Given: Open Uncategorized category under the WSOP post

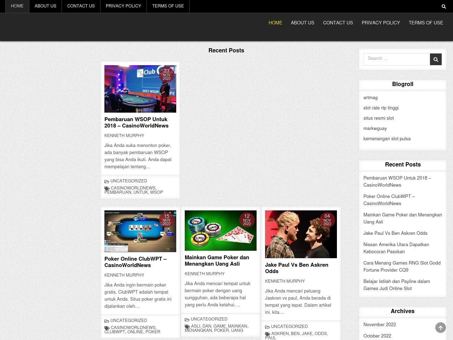Looking at the screenshot, I should 129,181.
